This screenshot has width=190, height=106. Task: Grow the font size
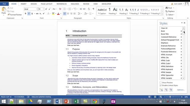tap(46, 9)
